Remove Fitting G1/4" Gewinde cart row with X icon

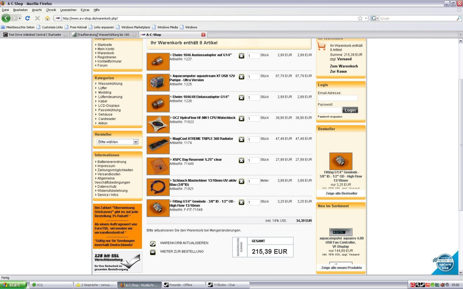(241, 202)
